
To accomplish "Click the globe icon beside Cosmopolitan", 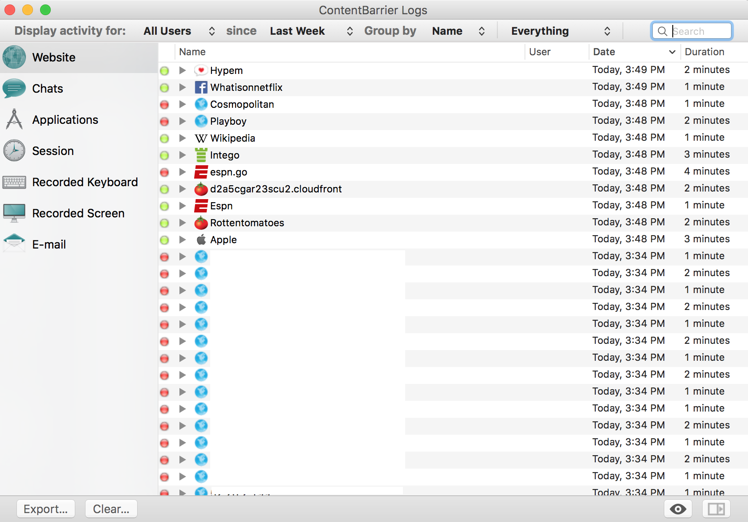I will coord(201,104).
